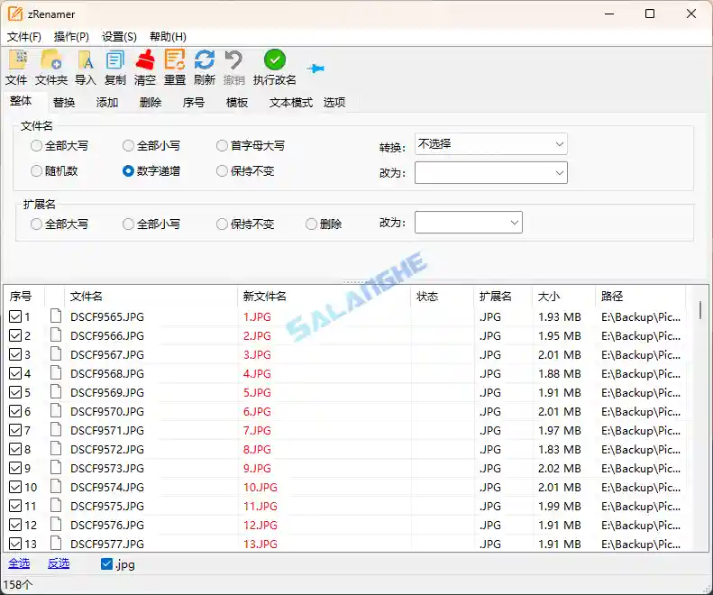
Task: Click file icon for DSCF9571.JPG
Action: pyautogui.click(x=56, y=429)
